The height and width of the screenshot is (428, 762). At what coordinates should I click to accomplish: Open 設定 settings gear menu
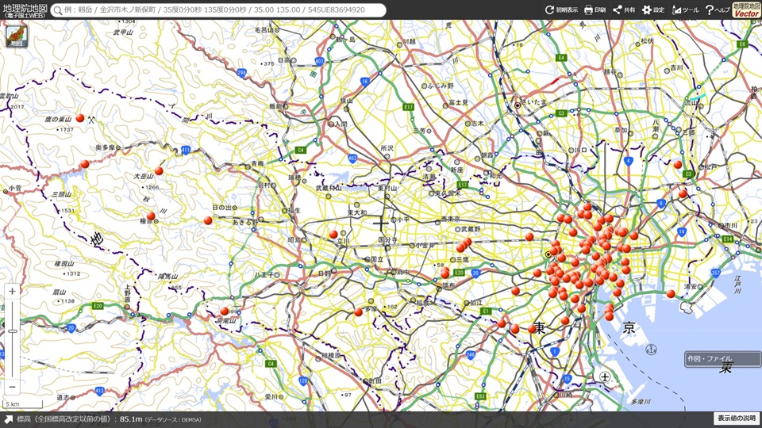point(652,10)
